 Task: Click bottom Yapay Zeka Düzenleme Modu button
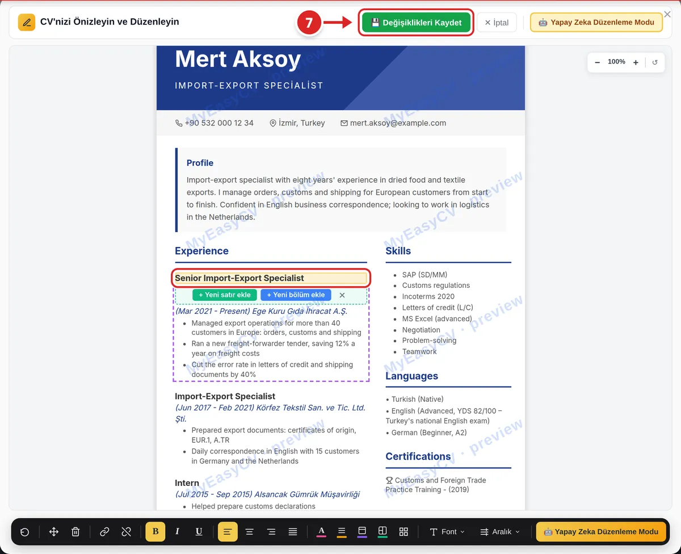tap(601, 532)
